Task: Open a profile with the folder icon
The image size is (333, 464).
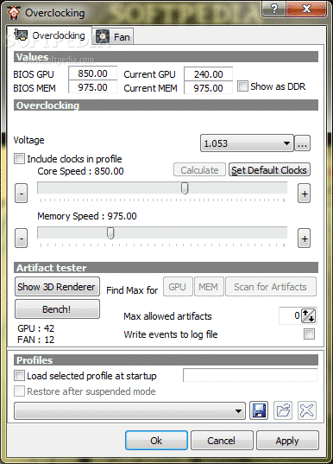Action: coord(283,410)
